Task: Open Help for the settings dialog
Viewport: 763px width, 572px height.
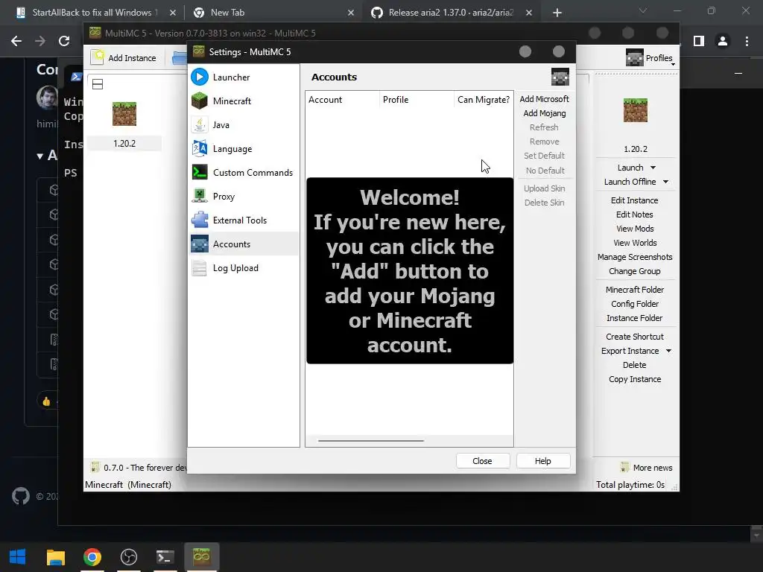Action: point(543,460)
